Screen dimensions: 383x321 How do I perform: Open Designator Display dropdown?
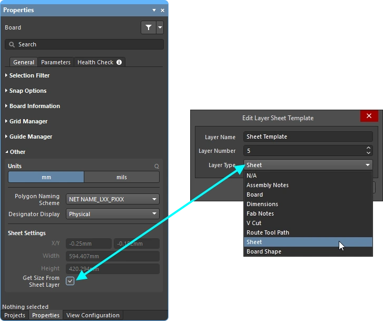pos(113,214)
